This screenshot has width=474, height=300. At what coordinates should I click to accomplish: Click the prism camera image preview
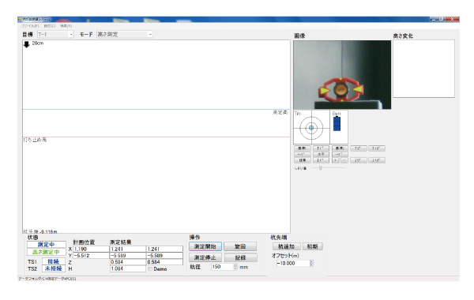click(x=342, y=75)
